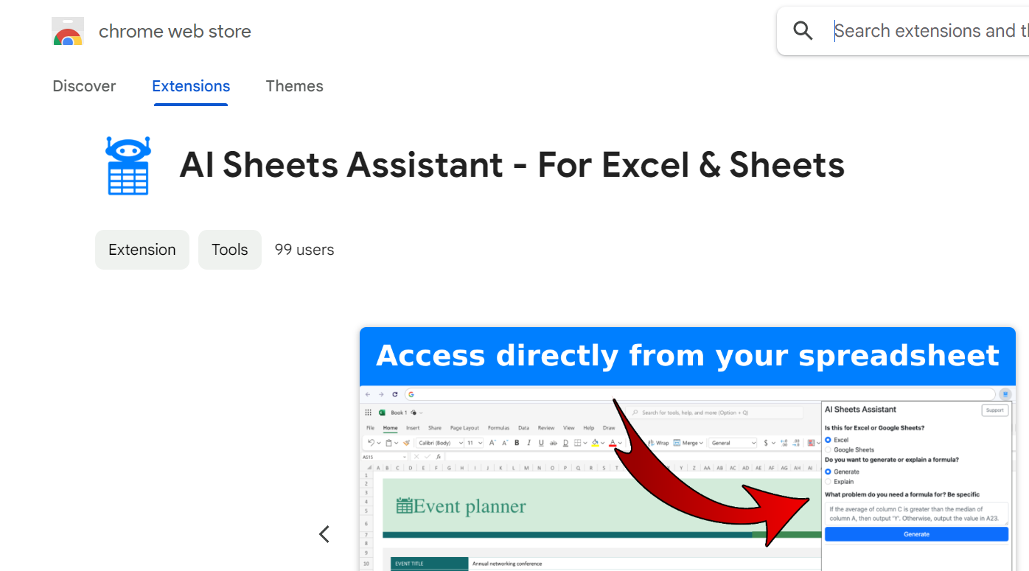This screenshot has height=571, width=1029.
Task: Open the Merge options dropdown
Action: point(700,443)
